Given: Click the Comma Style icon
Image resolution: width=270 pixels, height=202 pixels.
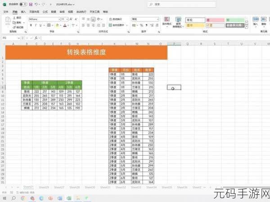Looking at the screenshot, I should [x=147, y=25].
